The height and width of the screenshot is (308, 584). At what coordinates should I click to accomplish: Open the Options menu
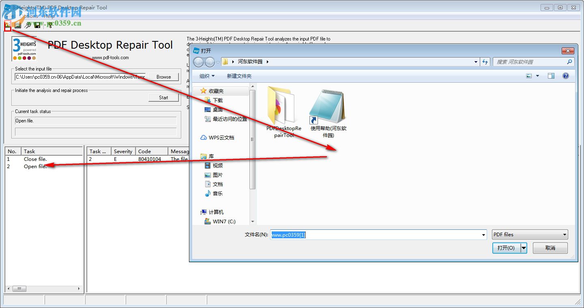[28, 16]
